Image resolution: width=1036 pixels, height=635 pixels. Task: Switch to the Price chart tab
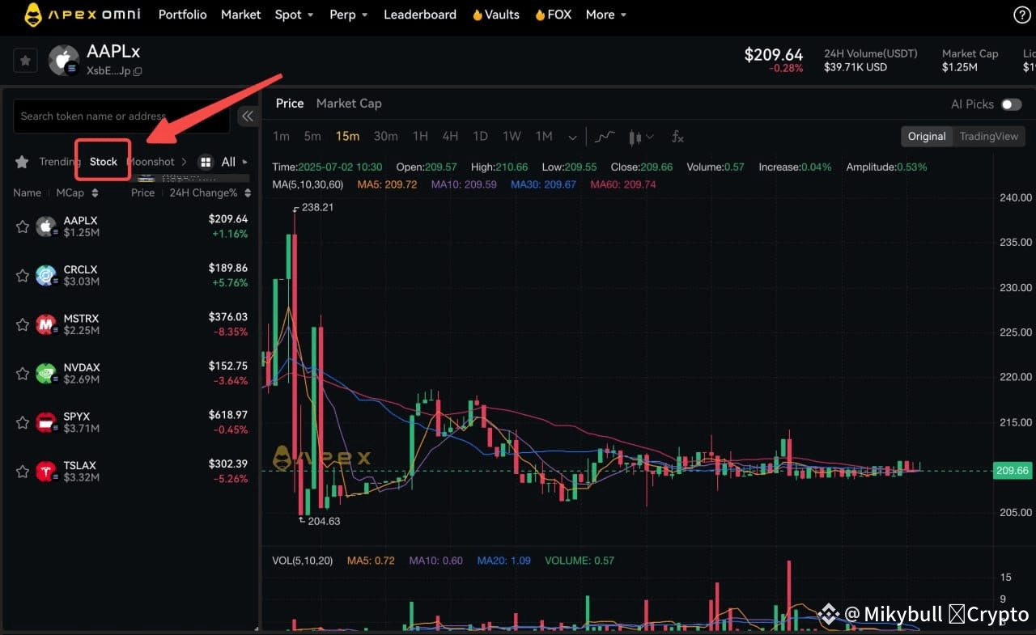(290, 104)
